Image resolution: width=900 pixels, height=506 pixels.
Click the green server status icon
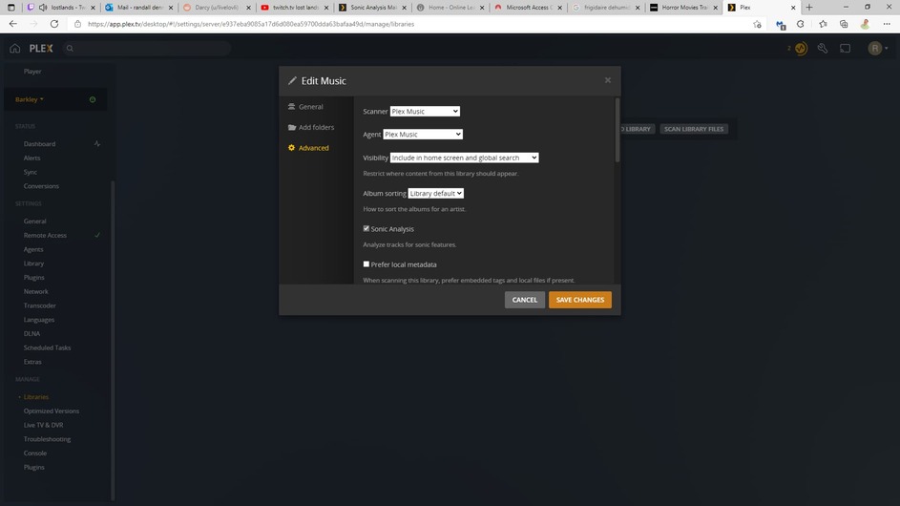click(93, 99)
